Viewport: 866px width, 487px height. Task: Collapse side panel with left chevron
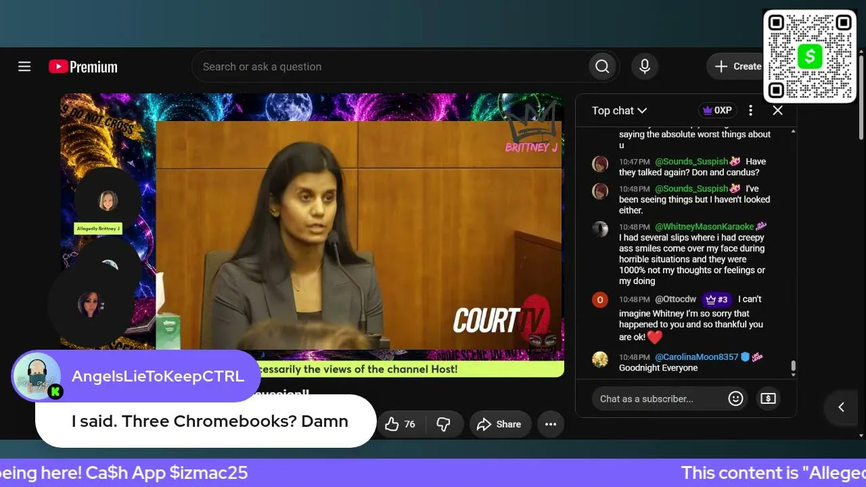pyautogui.click(x=842, y=407)
